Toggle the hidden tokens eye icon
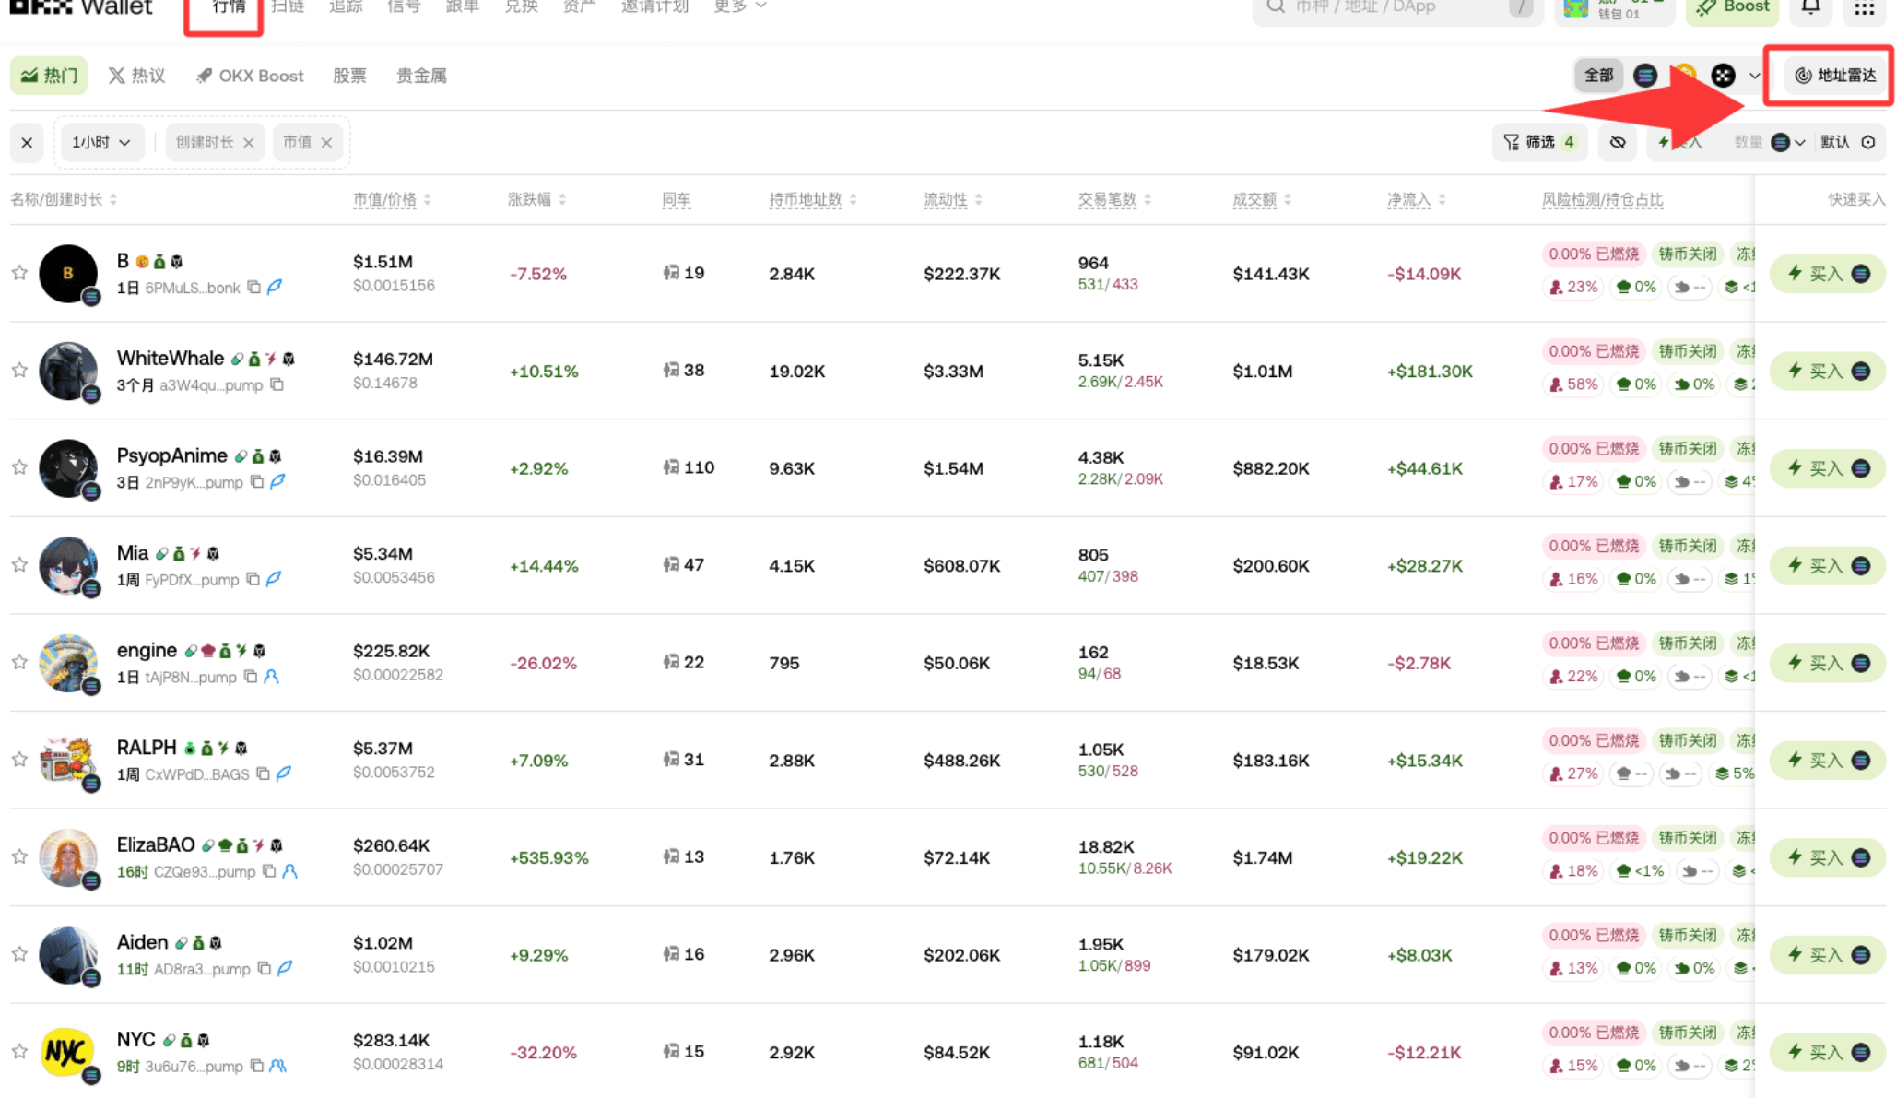Screen dimensions: 1896x1098 click(x=1618, y=142)
